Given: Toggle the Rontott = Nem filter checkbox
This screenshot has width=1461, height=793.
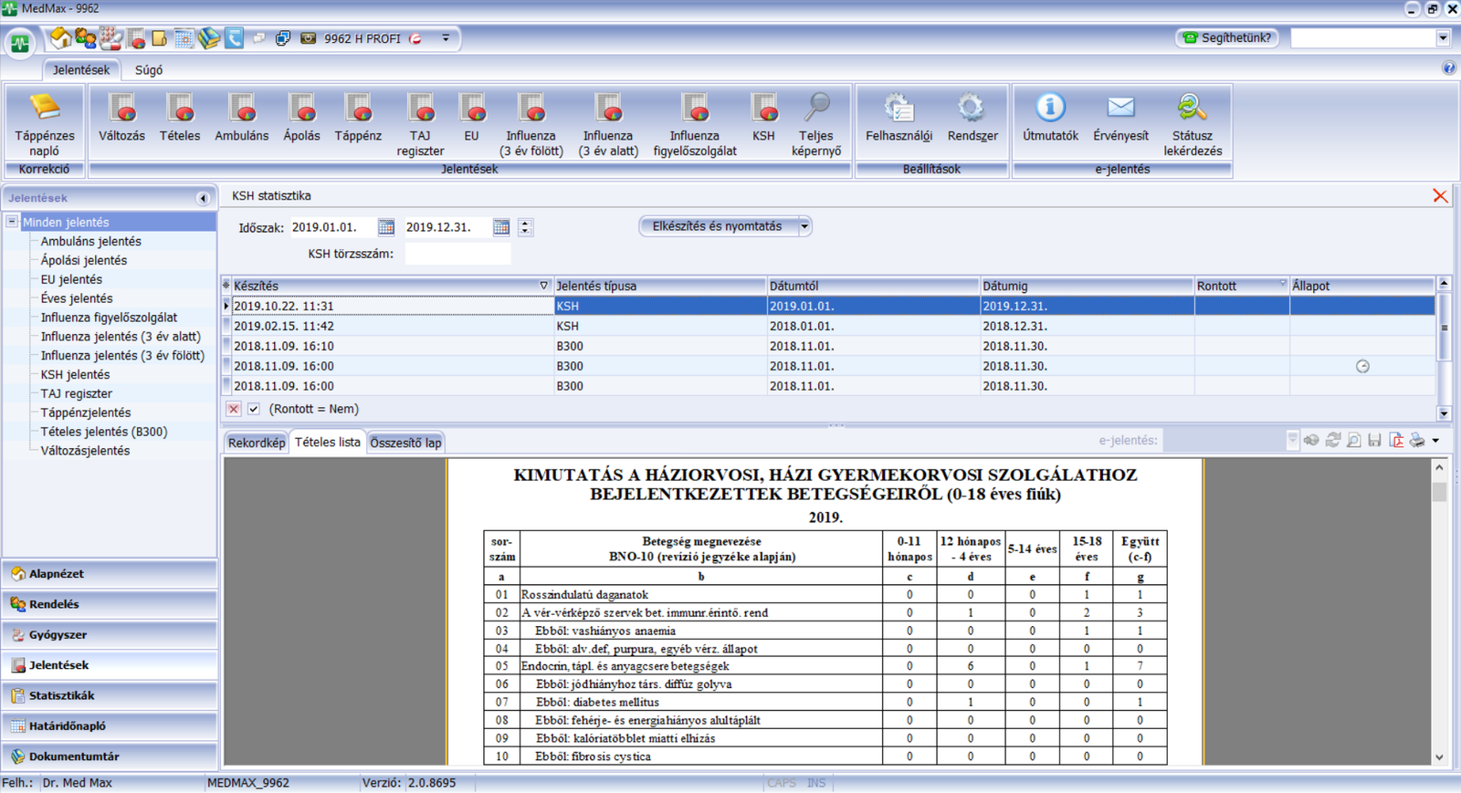Looking at the screenshot, I should click(254, 410).
